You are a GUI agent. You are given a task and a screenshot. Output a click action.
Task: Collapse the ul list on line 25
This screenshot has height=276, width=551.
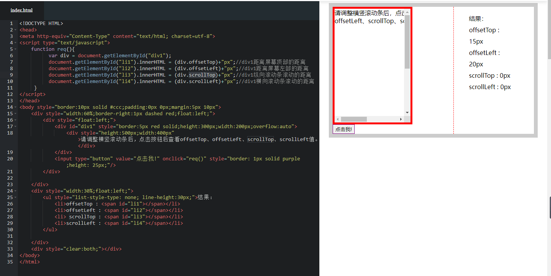15,198
